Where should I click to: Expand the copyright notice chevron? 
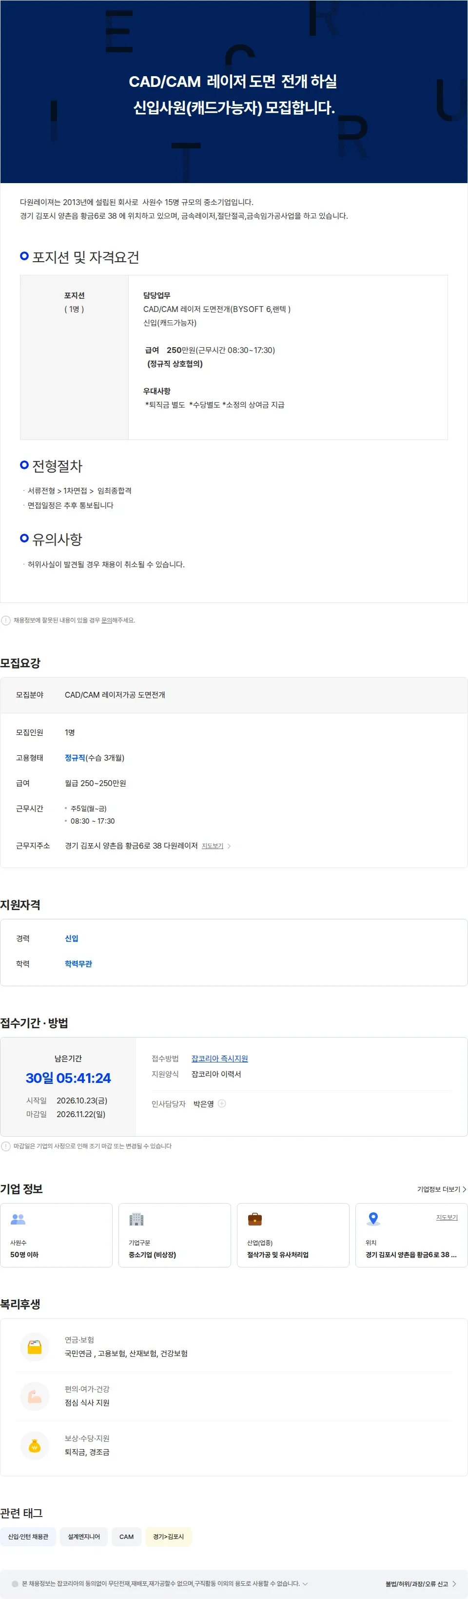[x=304, y=1584]
